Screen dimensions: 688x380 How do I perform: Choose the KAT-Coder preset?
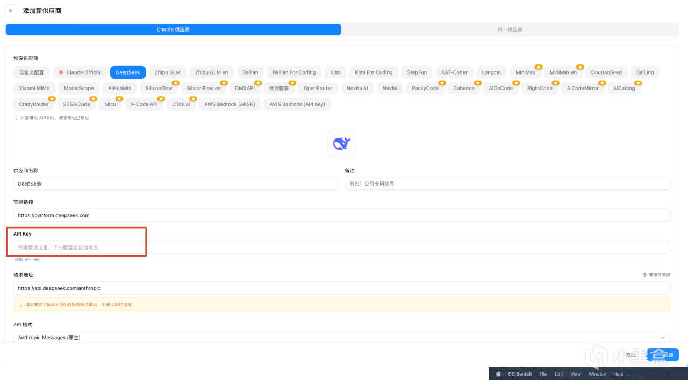(454, 72)
